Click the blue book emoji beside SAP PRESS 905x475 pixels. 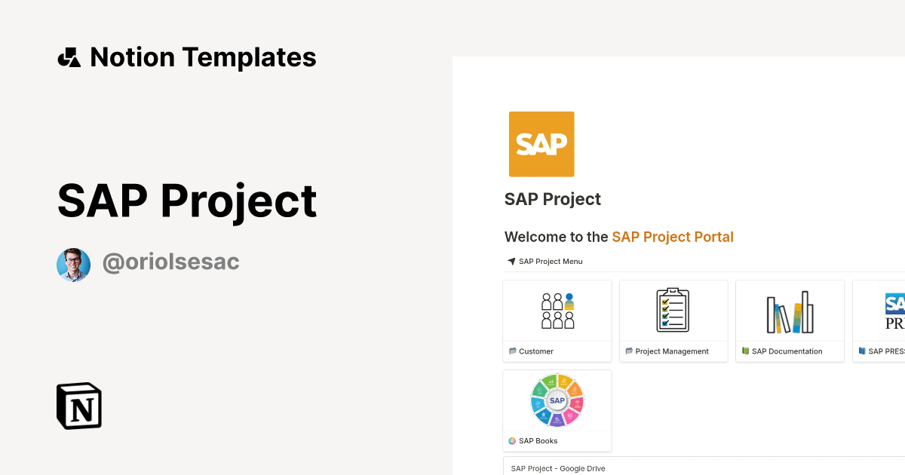(x=860, y=351)
